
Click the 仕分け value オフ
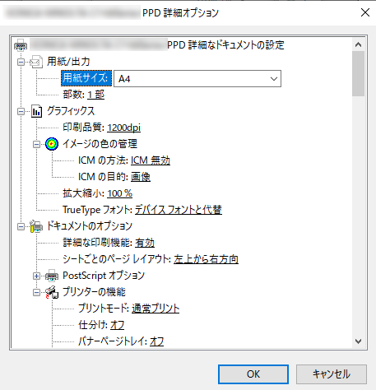point(118,325)
